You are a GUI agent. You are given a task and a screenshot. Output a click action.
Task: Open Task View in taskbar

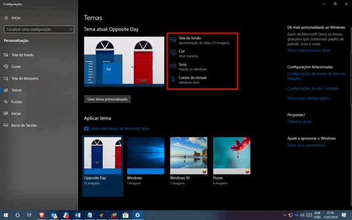point(29,215)
